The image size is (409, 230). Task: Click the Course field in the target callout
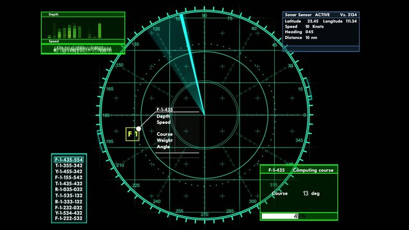[x=165, y=134]
